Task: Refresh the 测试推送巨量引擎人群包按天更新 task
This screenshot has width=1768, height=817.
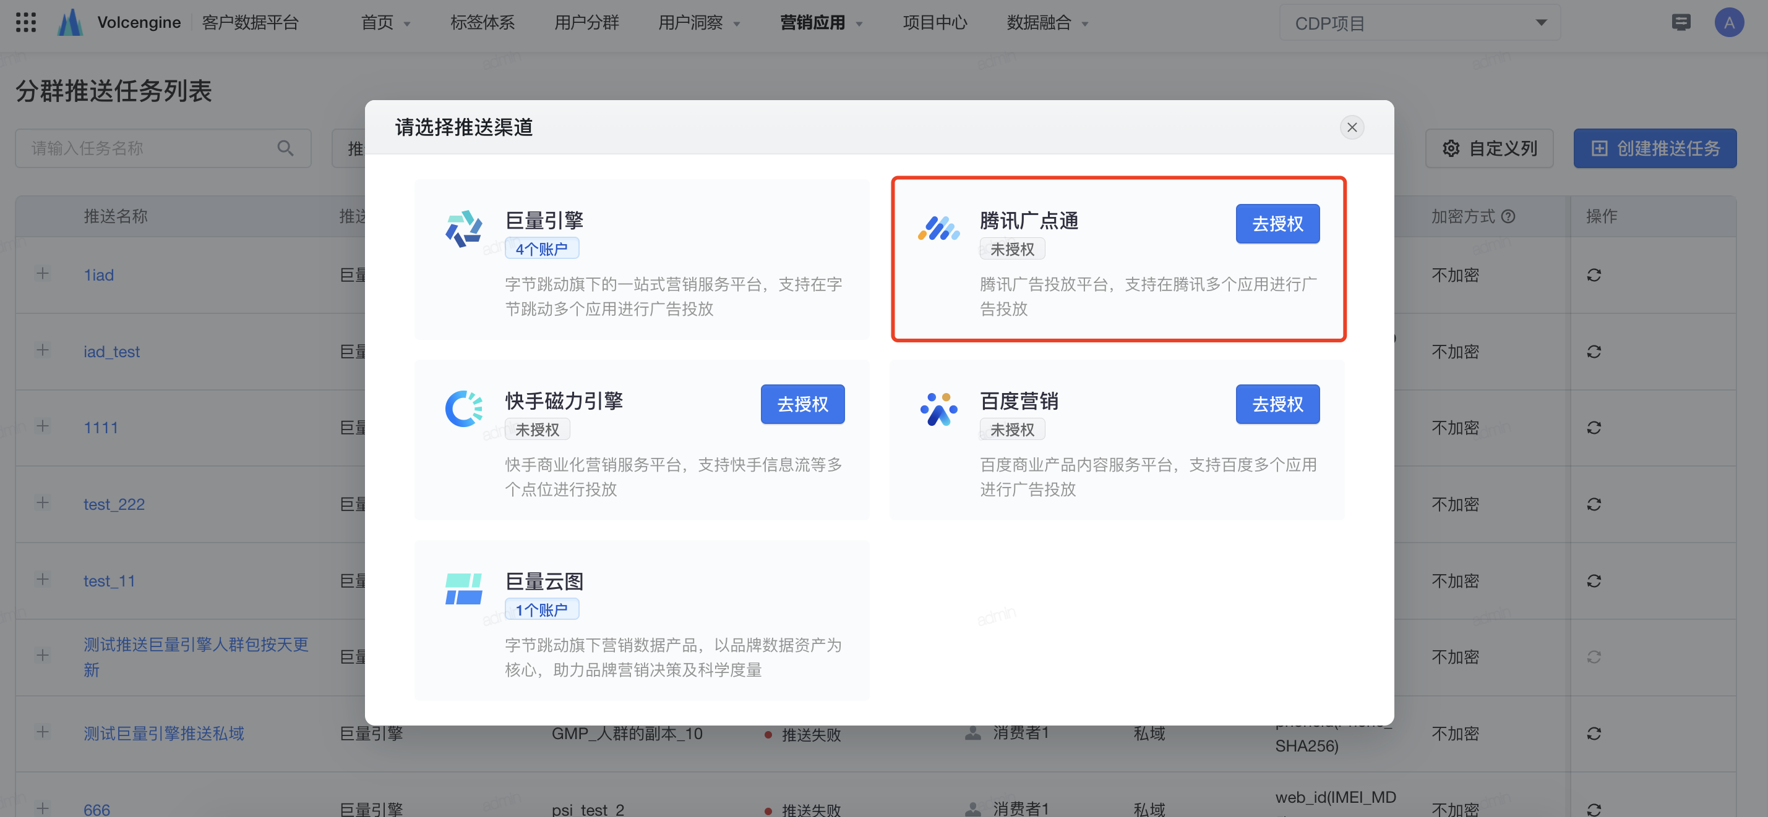Action: point(1594,658)
